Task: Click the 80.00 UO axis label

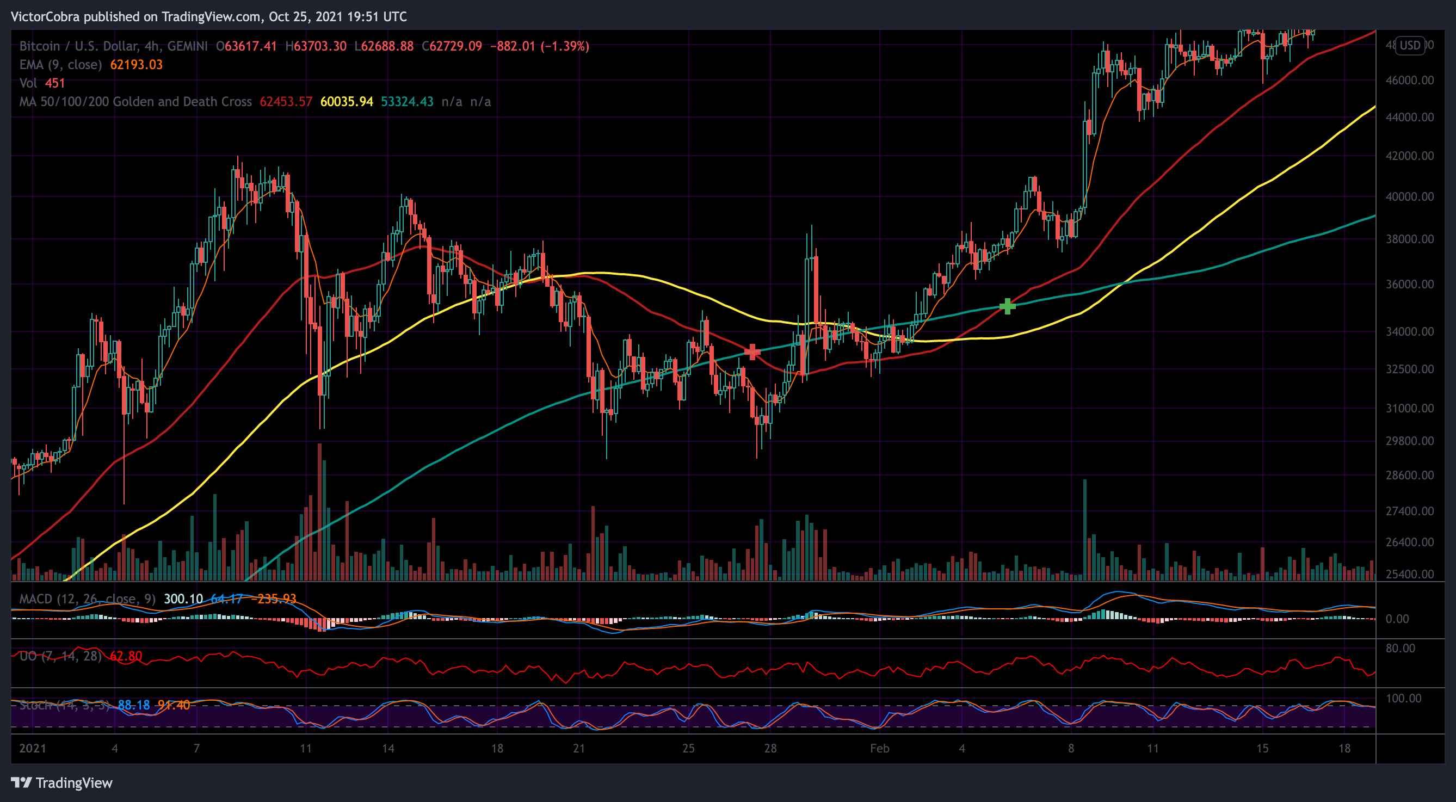Action: pyautogui.click(x=1401, y=648)
